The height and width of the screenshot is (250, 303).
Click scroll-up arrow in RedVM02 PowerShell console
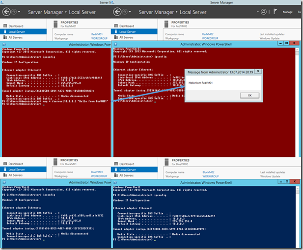point(297,50)
